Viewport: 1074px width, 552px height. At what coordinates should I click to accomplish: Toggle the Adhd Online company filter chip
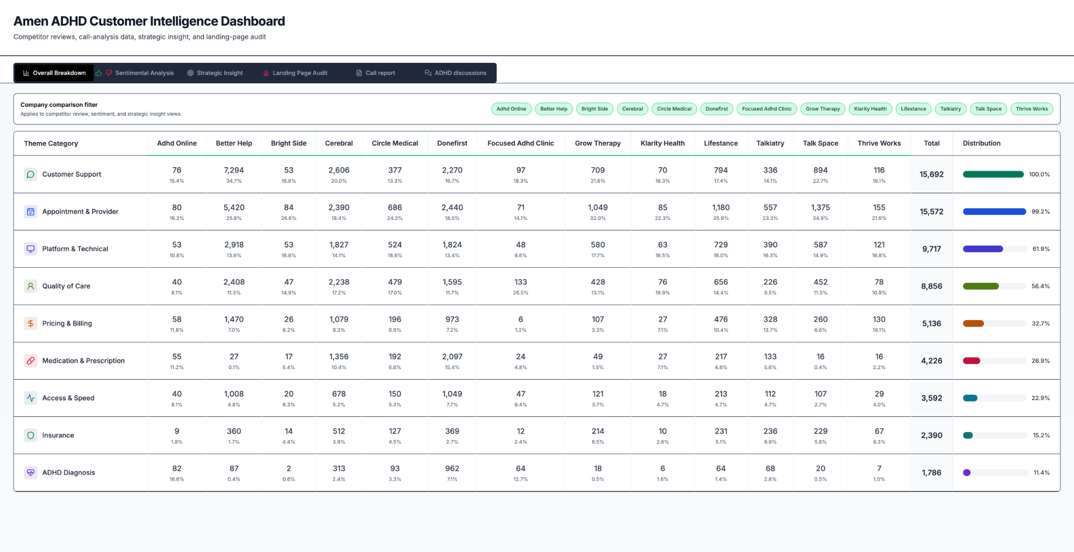click(511, 109)
